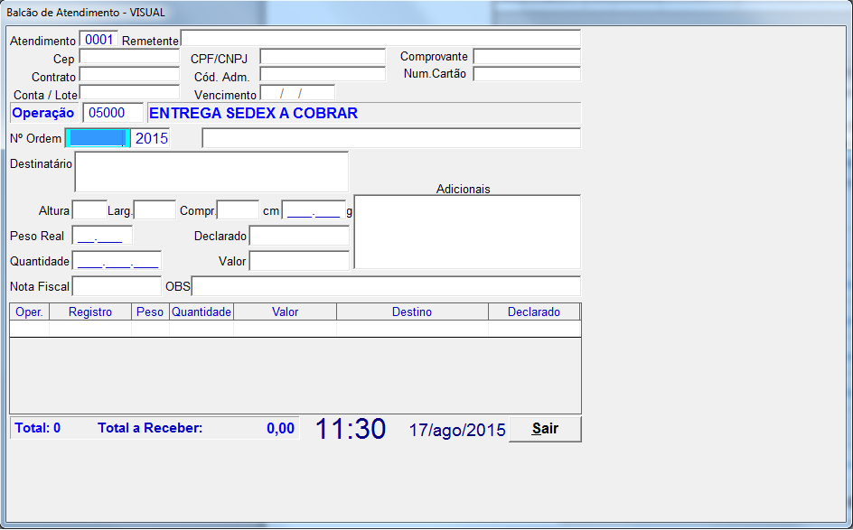Select the Cód. Adm. input field
This screenshot has width=853, height=530.
(323, 74)
